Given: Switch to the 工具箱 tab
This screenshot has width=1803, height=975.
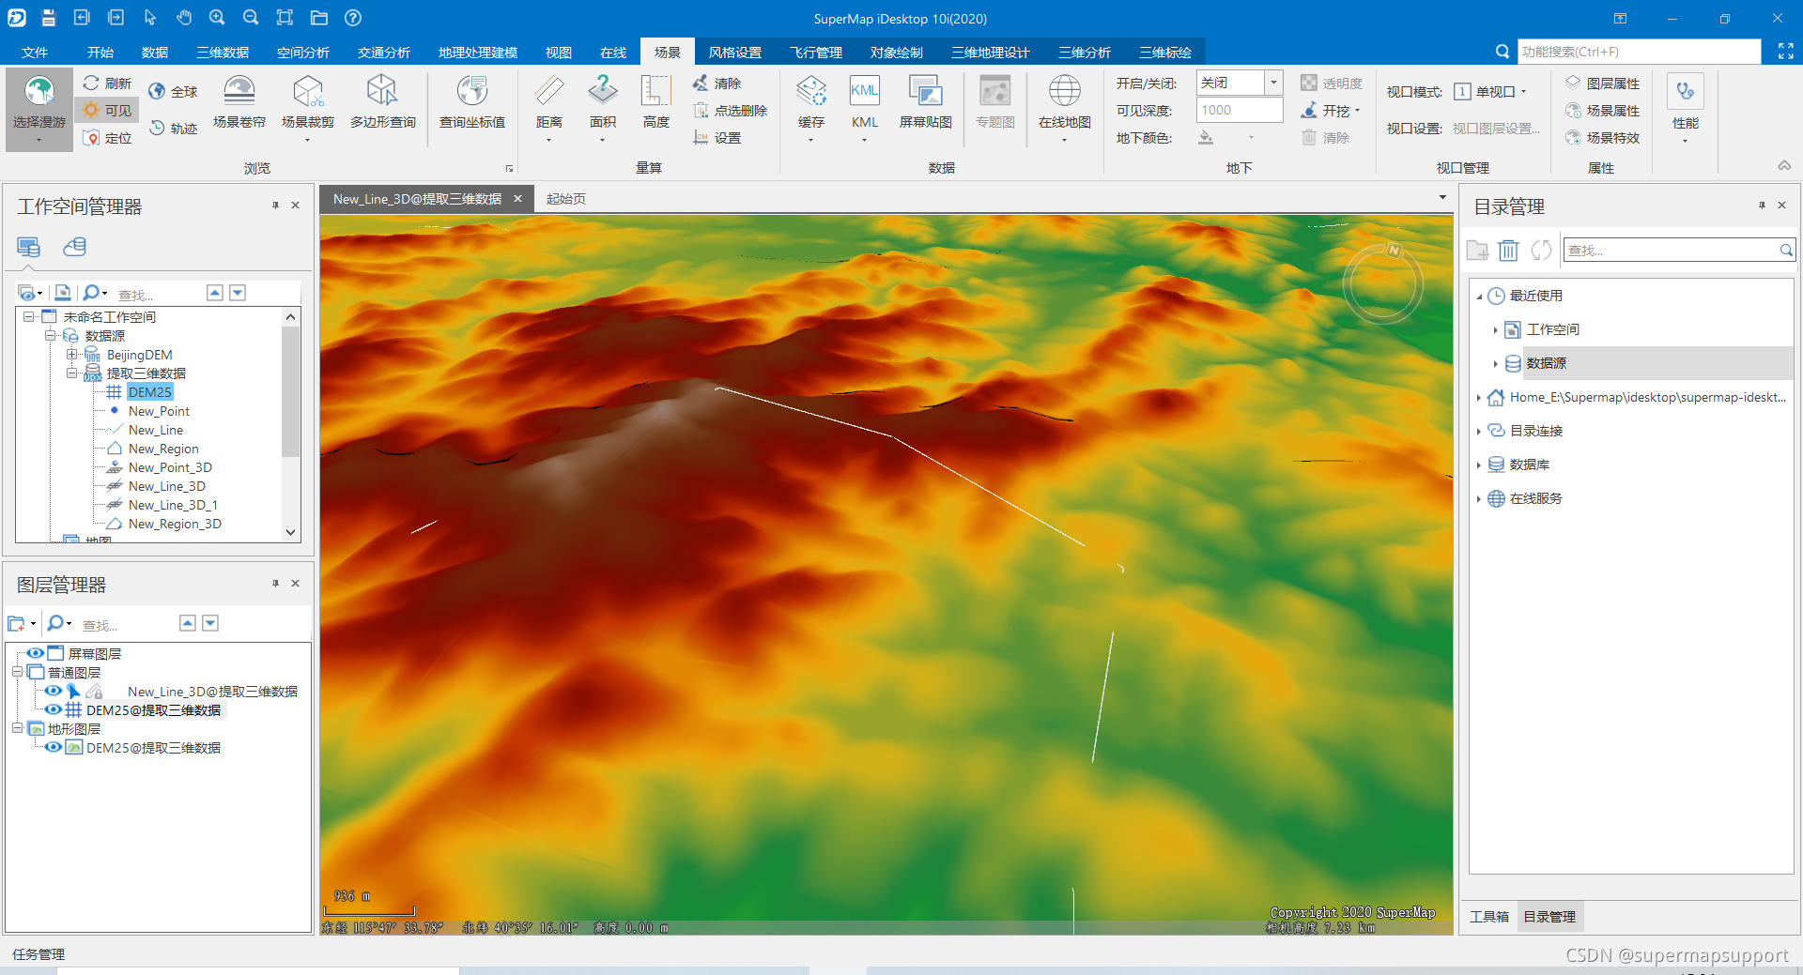Looking at the screenshot, I should click(x=1489, y=917).
